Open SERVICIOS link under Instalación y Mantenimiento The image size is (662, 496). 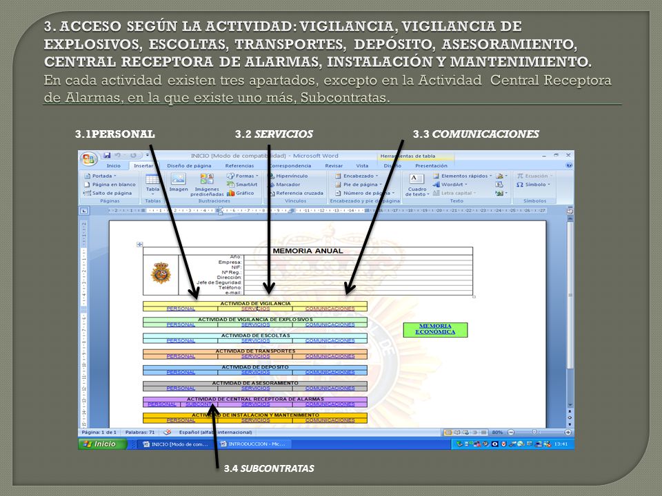(x=255, y=420)
